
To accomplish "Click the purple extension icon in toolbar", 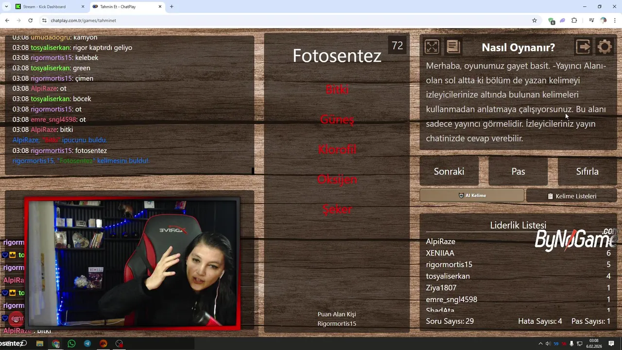I will click(563, 20).
